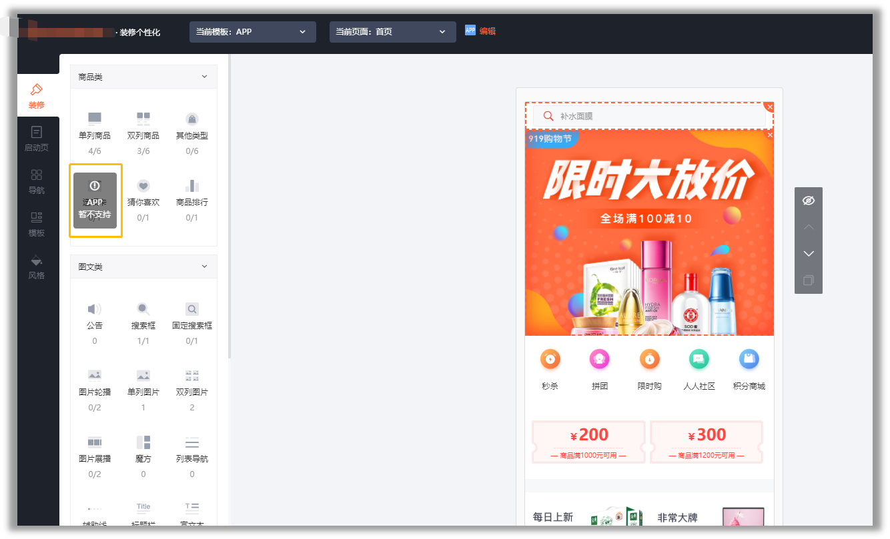Open the 当前页面 首页 dropdown
The height and width of the screenshot is (539, 890).
click(393, 32)
